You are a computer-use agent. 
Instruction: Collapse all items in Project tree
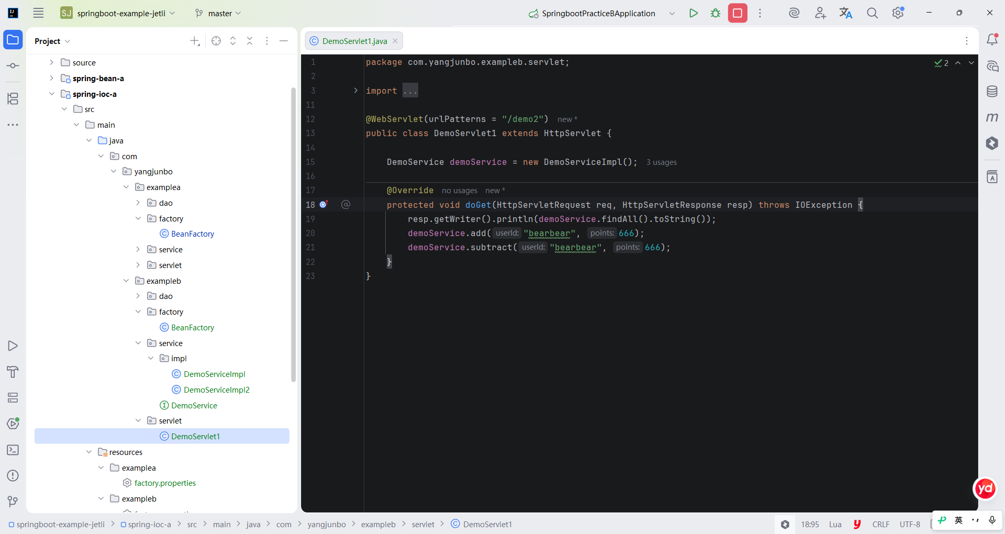point(250,41)
